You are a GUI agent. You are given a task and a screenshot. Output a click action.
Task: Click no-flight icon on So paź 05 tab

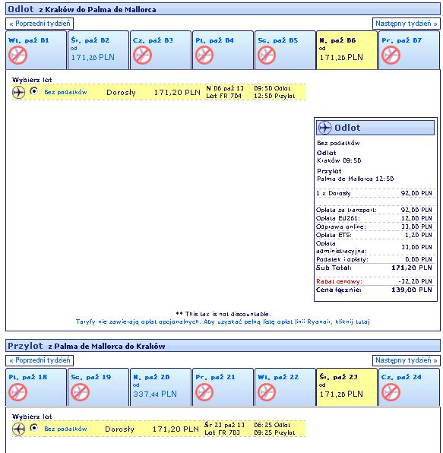(x=267, y=55)
